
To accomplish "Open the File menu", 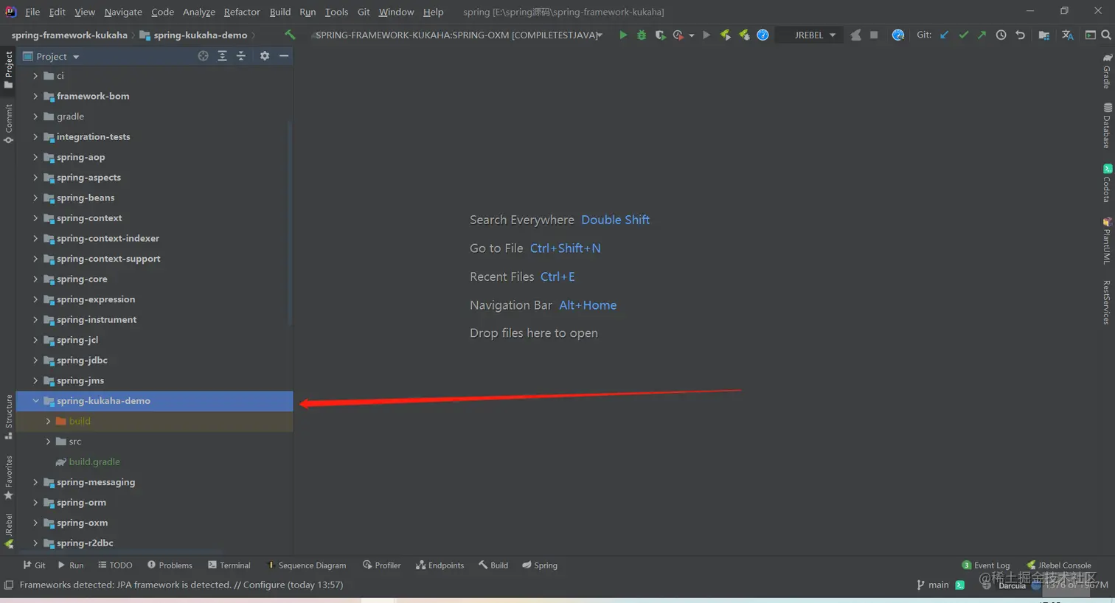I will pos(32,12).
